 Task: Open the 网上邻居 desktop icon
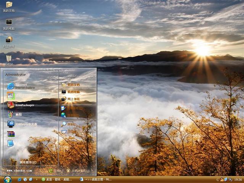coord(9,42)
